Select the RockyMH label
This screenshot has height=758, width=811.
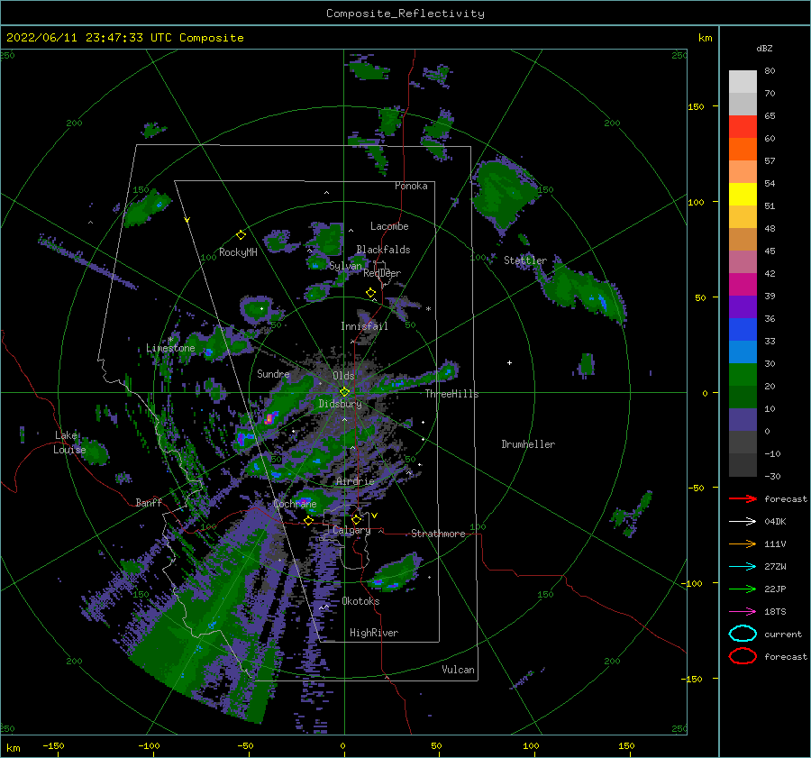coord(238,252)
